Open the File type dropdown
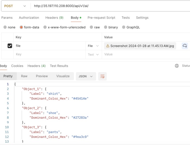 click(93, 46)
